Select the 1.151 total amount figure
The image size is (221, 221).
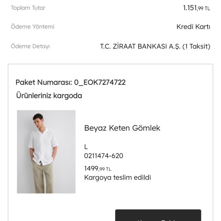pos(190,8)
